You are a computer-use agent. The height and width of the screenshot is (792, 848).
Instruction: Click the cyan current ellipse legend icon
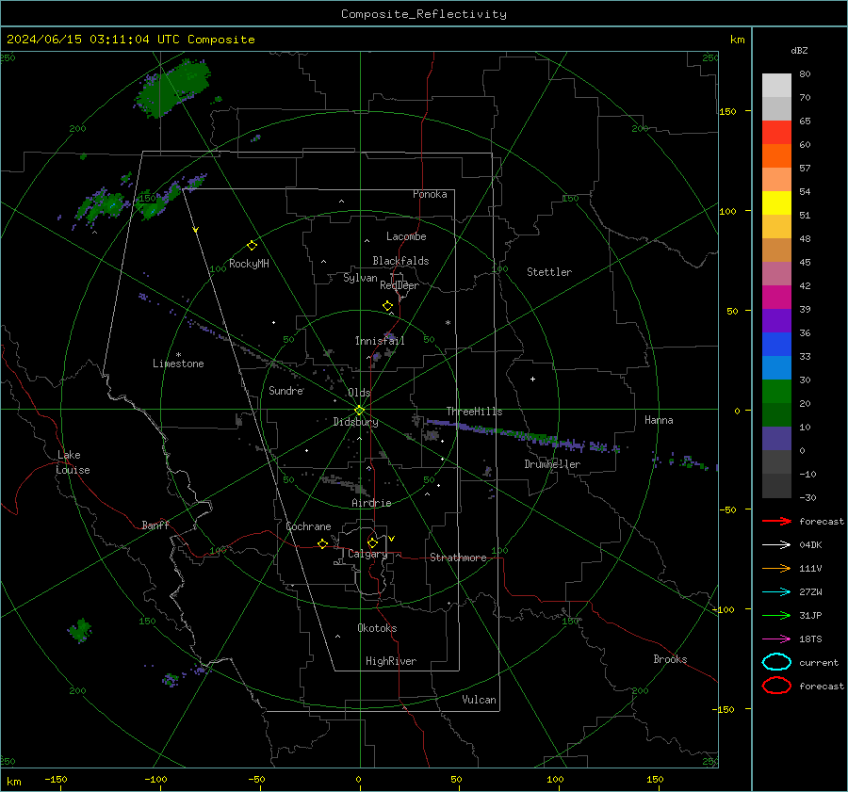pyautogui.click(x=776, y=662)
